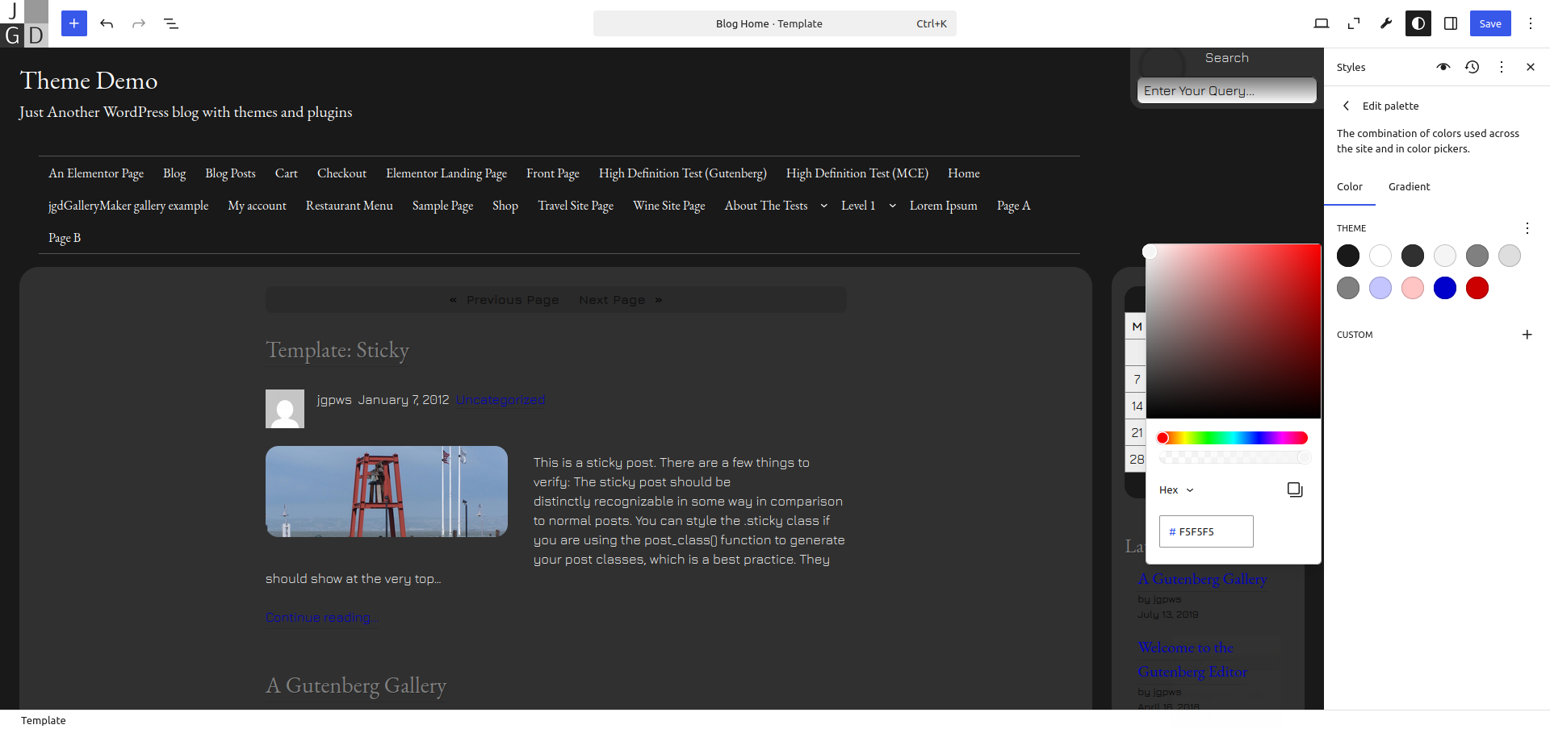Click the block inserter plus button

point(73,23)
